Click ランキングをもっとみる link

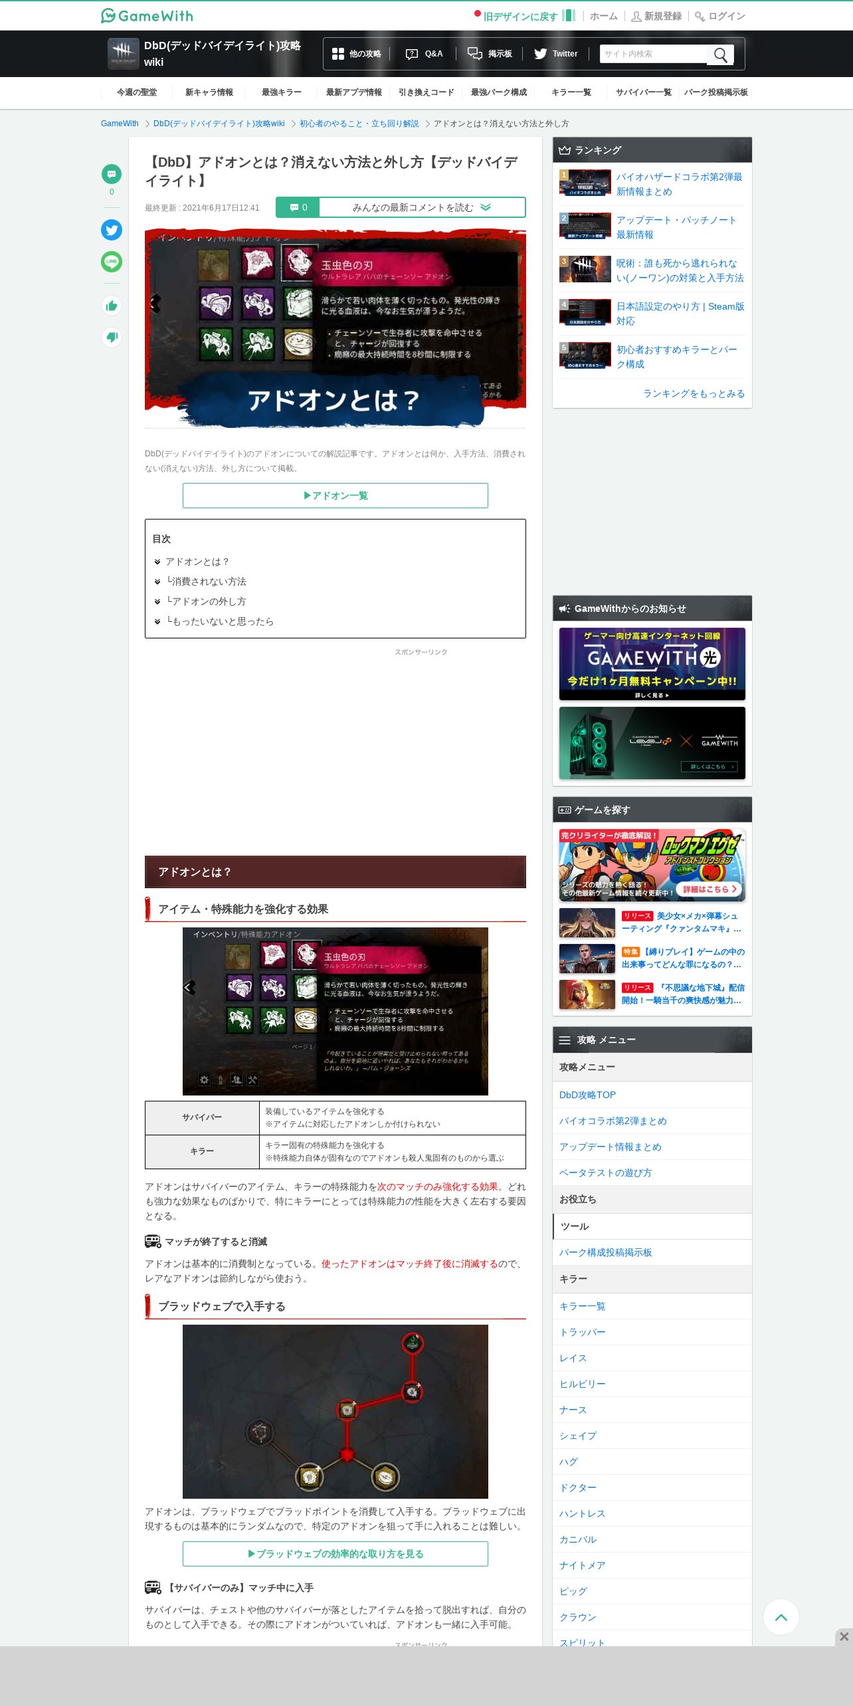694,394
